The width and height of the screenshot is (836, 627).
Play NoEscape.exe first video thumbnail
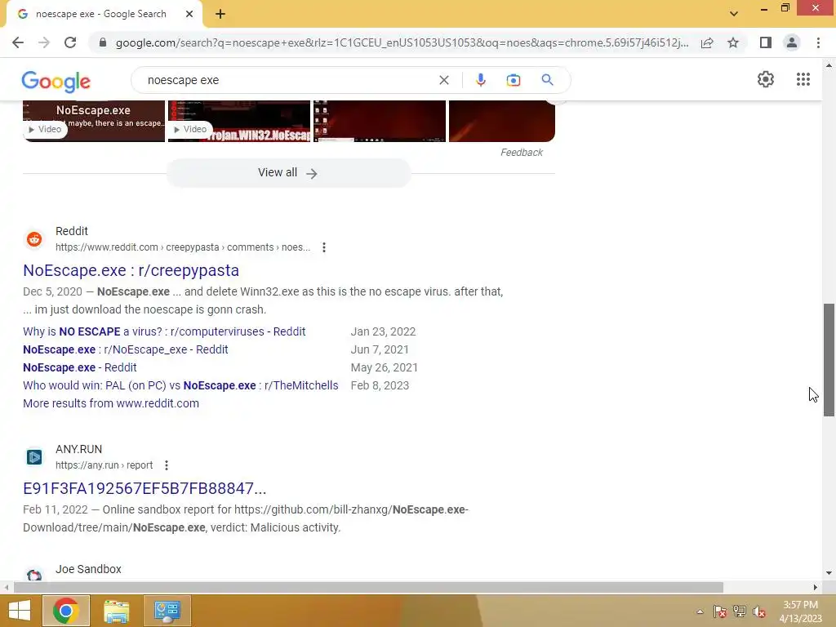coord(94,121)
